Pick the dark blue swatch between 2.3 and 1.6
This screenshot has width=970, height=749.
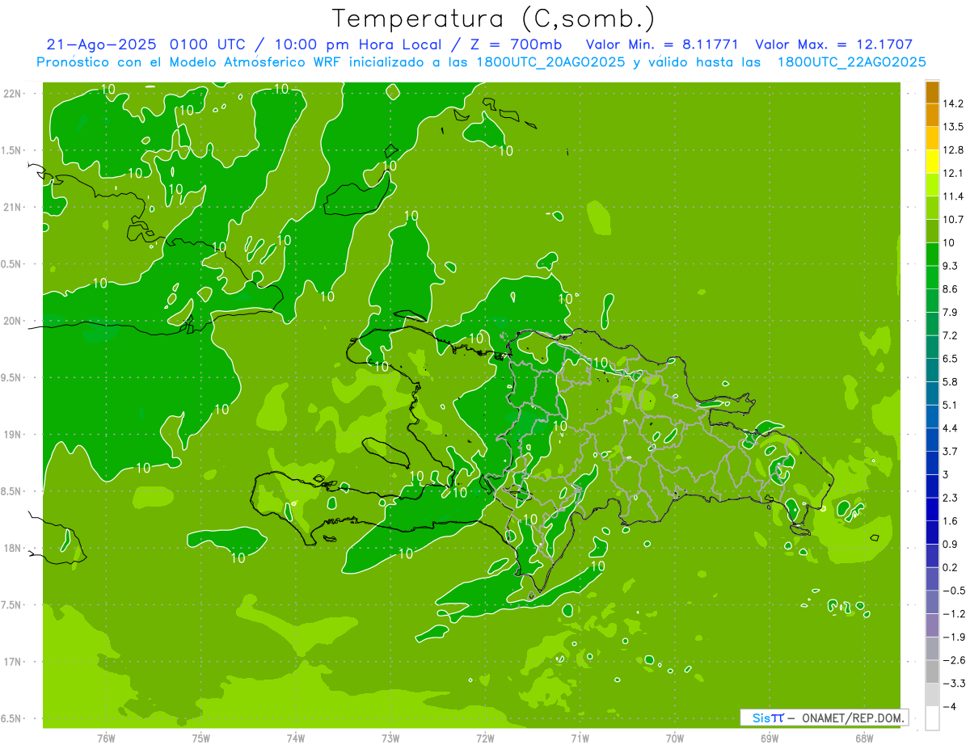(932, 509)
